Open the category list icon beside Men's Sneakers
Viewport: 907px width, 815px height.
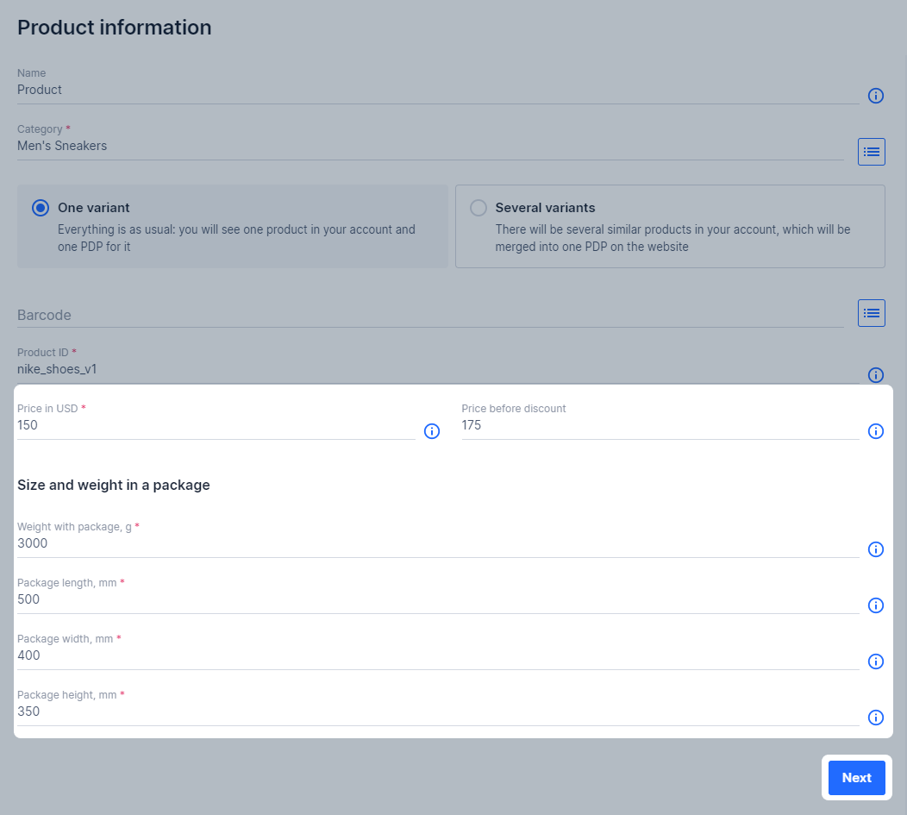tap(871, 152)
